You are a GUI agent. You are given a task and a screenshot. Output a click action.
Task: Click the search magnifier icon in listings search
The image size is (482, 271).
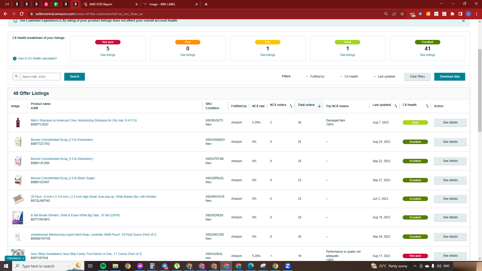point(16,77)
